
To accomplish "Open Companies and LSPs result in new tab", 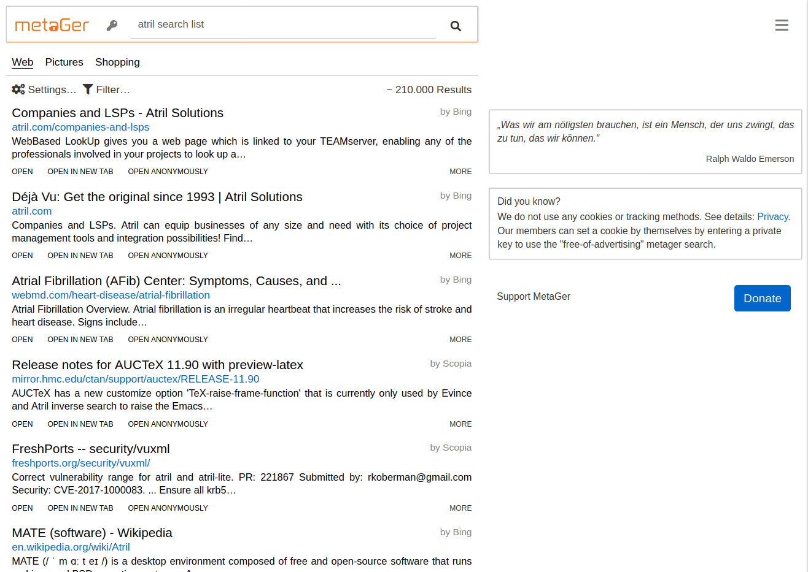I will (80, 172).
